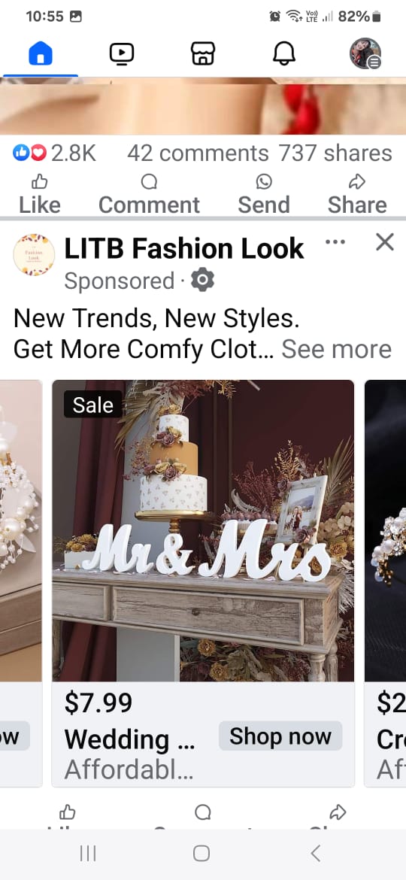Open the Mr & Mrs product image
The image size is (406, 880).
coord(203,531)
